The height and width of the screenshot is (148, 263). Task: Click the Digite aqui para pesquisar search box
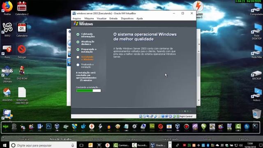pyautogui.click(x=43, y=145)
